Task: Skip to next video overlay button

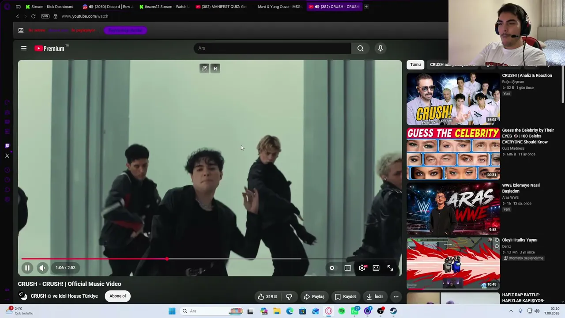Action: tap(215, 68)
